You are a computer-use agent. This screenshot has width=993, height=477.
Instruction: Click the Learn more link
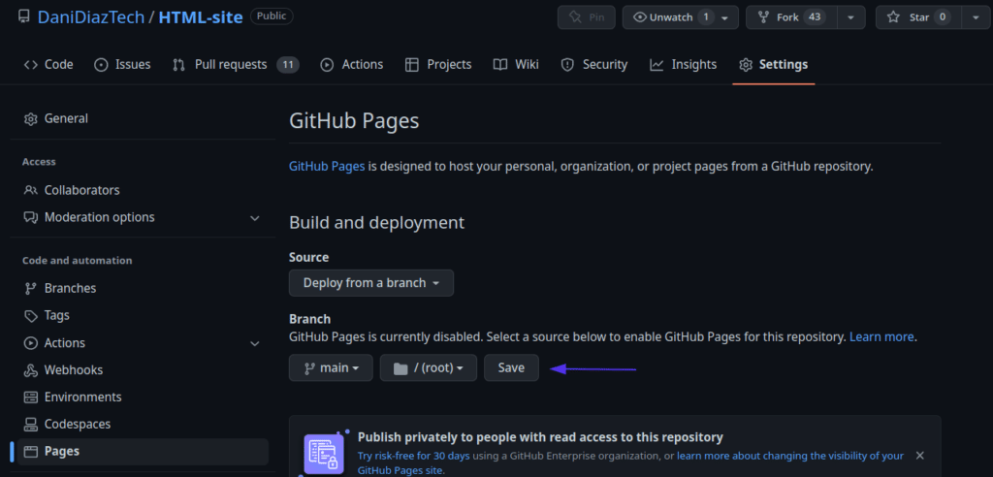(x=881, y=337)
